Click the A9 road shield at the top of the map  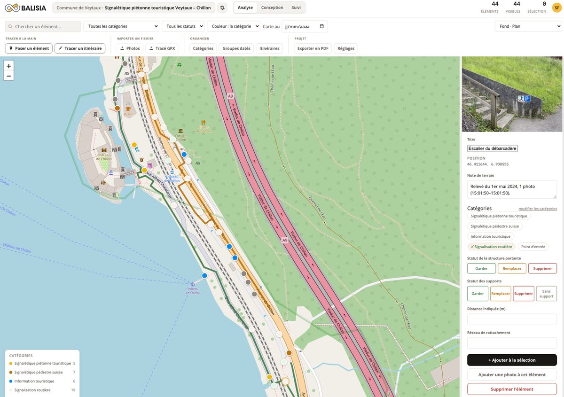tap(230, 96)
